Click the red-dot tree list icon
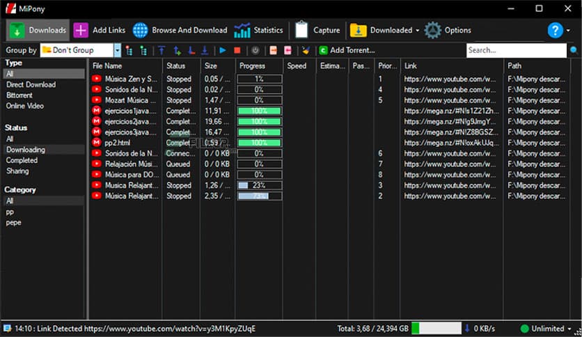The width and height of the screenshot is (582, 337). click(x=129, y=50)
